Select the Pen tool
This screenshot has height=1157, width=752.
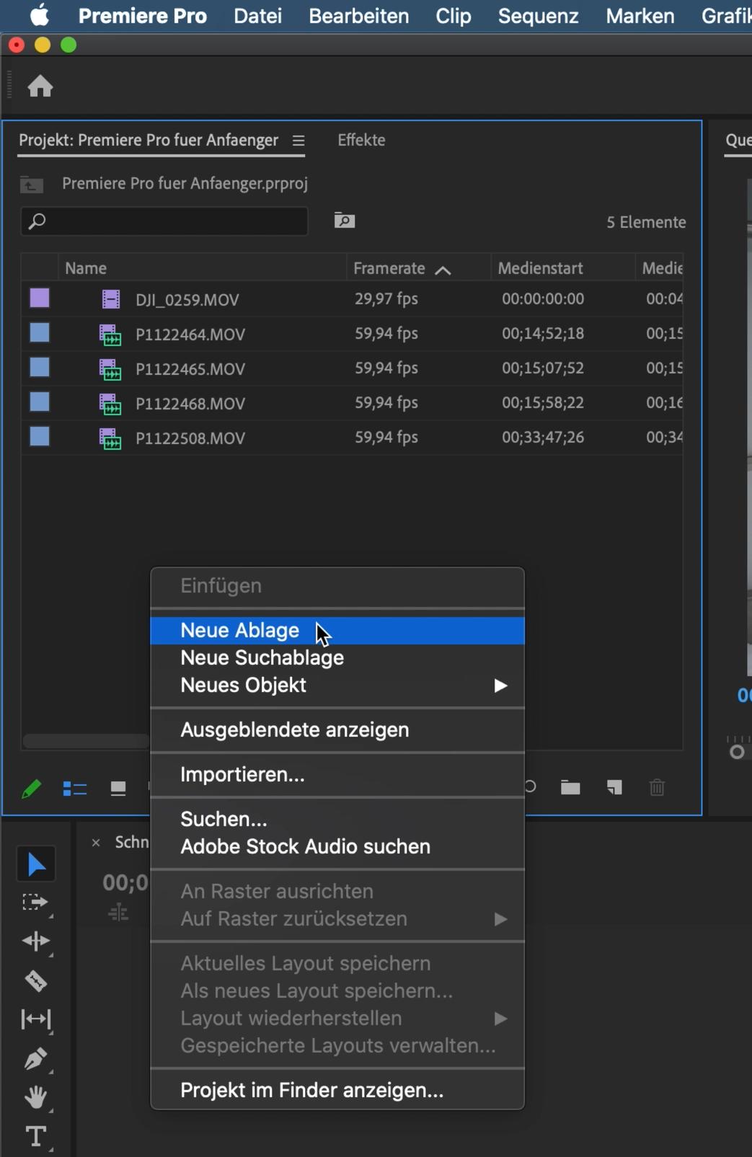[35, 1058]
